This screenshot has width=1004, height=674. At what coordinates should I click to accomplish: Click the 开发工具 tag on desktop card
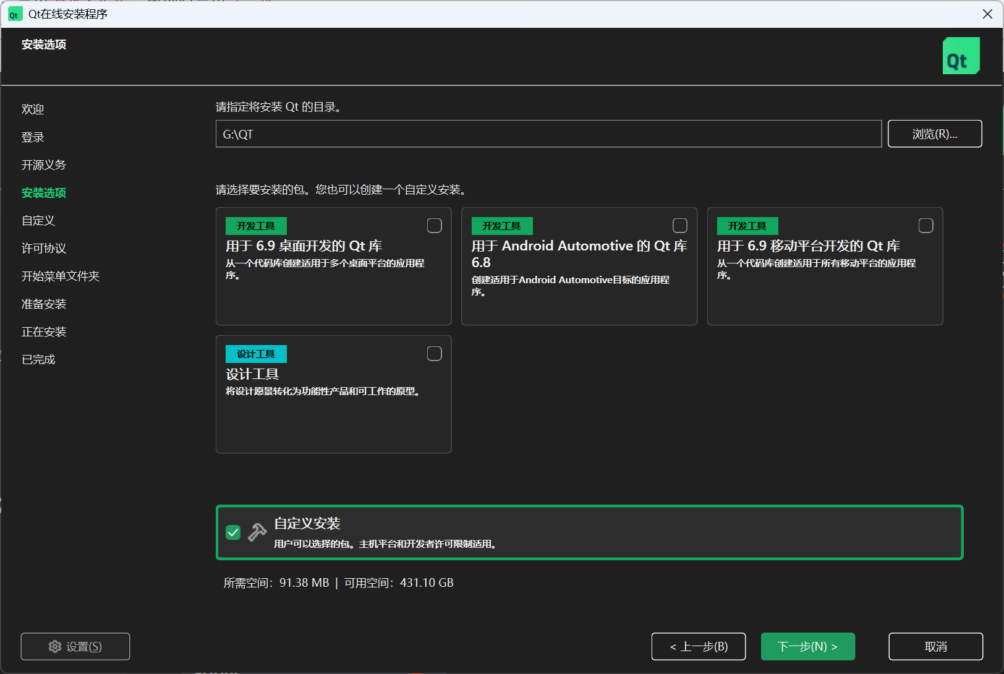[256, 226]
